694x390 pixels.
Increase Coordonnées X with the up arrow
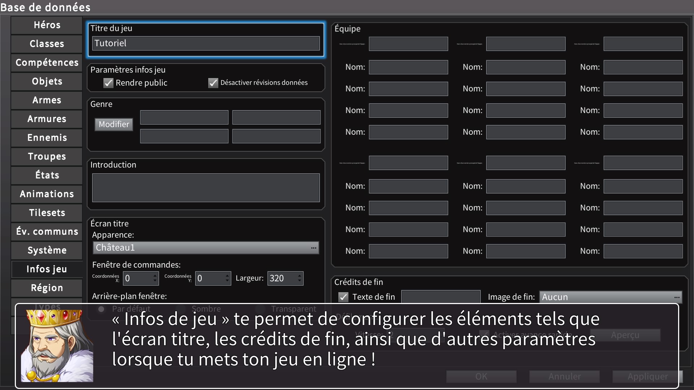[155, 276]
